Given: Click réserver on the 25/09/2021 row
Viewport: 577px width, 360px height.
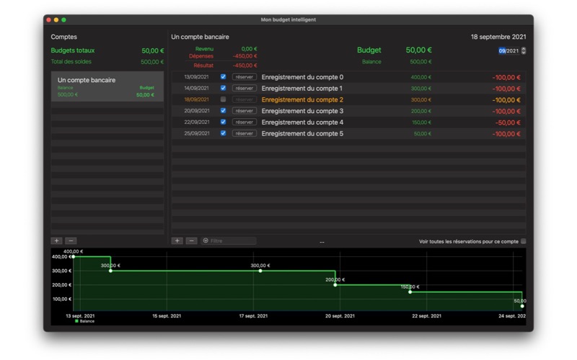Looking at the screenshot, I should pyautogui.click(x=245, y=133).
